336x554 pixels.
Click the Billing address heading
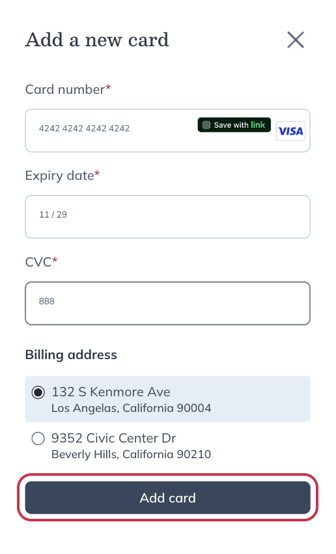(71, 355)
